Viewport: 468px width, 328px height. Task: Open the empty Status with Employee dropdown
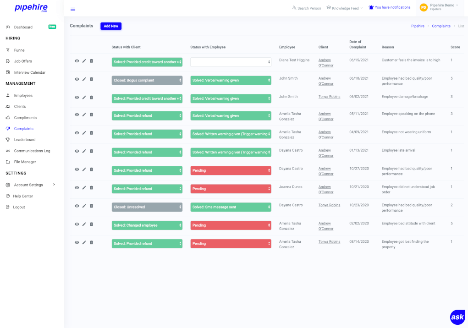[x=231, y=61]
